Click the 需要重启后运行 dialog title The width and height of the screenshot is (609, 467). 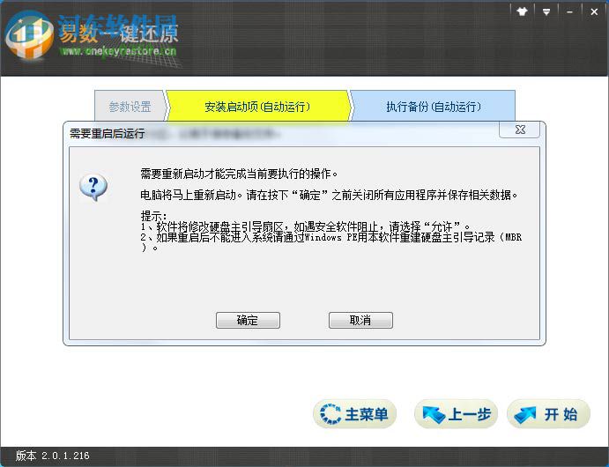click(x=108, y=134)
